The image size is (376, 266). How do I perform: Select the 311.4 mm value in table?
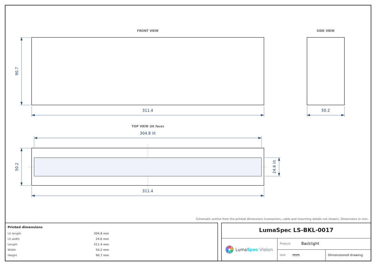(x=101, y=244)
